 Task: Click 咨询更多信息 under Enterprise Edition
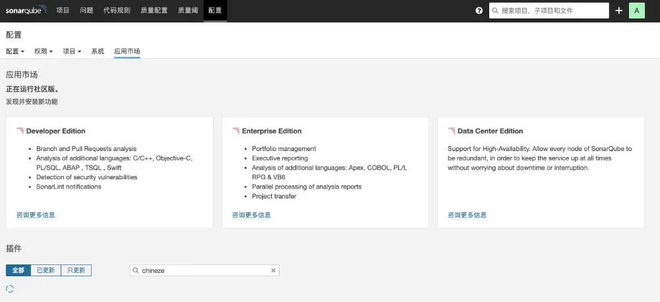click(251, 215)
